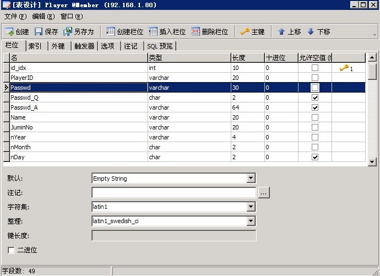Screen dimensions: 380x276
Task: Enable allow-null checkbox for PlayerID row
Action: tap(315, 78)
